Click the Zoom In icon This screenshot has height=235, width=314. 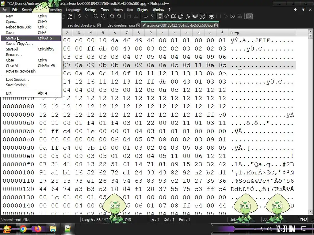coord(112,17)
